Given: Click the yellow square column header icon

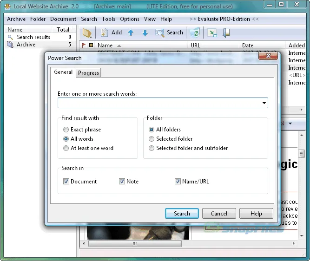Looking at the screenshot, I should click(91, 45).
